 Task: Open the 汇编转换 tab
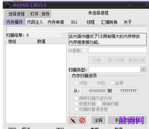[x=109, y=22]
